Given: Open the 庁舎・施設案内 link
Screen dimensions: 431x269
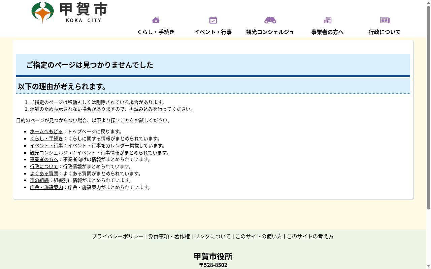Looking at the screenshot, I should [x=46, y=187].
